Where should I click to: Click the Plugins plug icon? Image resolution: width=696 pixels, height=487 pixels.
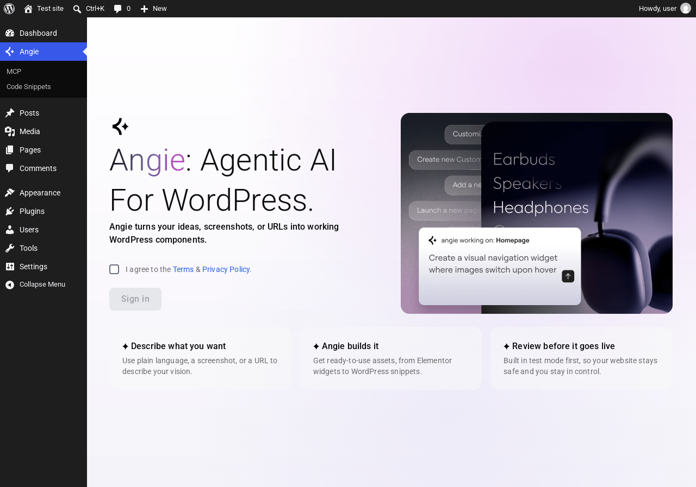tap(10, 211)
